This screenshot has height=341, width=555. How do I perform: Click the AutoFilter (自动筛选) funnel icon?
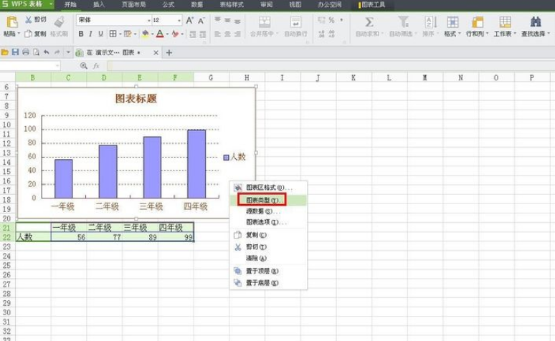403,22
